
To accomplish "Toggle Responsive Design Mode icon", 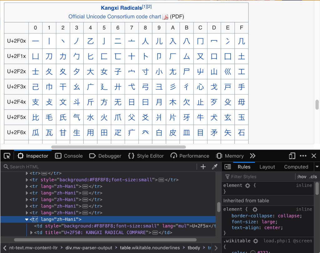I will (292, 156).
